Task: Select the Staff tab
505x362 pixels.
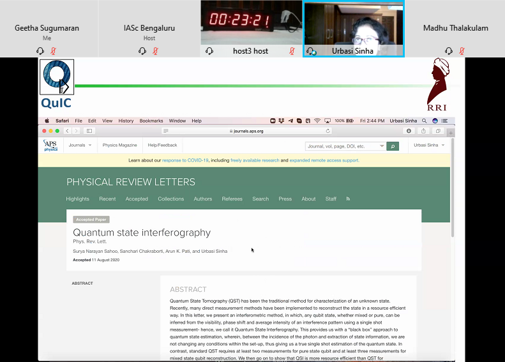Action: [x=331, y=199]
